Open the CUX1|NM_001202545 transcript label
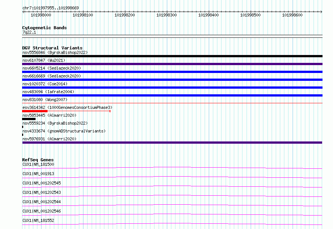The width and height of the screenshot is (333, 229). [42, 183]
